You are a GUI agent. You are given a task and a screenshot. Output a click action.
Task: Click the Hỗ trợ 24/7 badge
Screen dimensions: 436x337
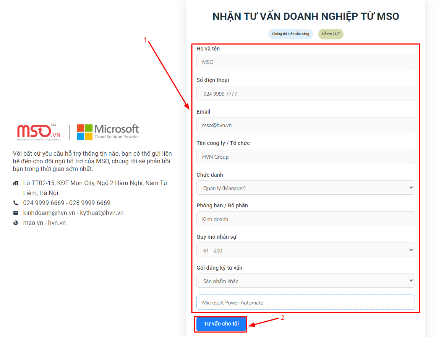pos(331,34)
